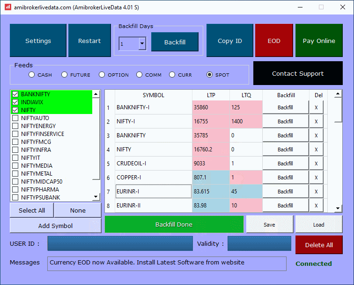Check the NIFTYIT checkbox
This screenshot has width=354, height=285.
point(15,157)
